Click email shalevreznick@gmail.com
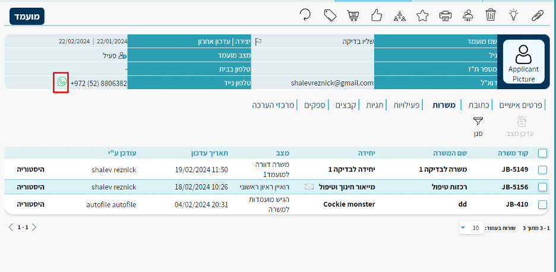This screenshot has height=272, width=556. pyautogui.click(x=332, y=83)
